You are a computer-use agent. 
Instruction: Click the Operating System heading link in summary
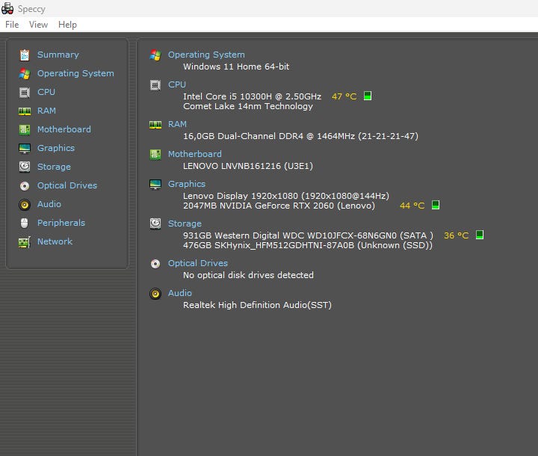pyautogui.click(x=206, y=55)
